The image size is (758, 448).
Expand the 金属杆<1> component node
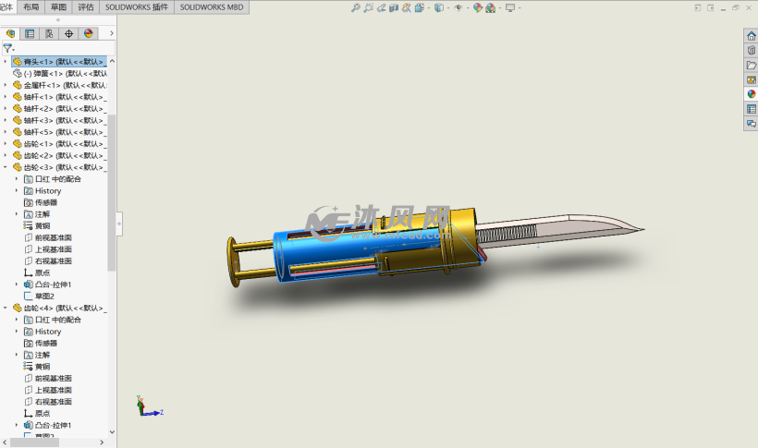[x=6, y=85]
